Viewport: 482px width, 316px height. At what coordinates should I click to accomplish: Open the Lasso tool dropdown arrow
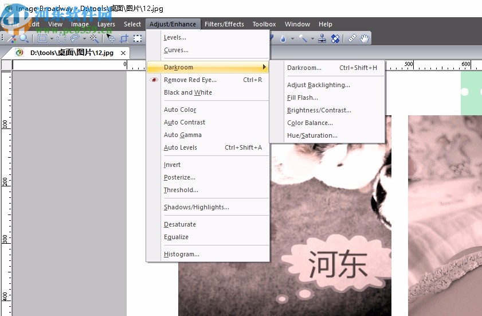pyautogui.click(x=84, y=38)
